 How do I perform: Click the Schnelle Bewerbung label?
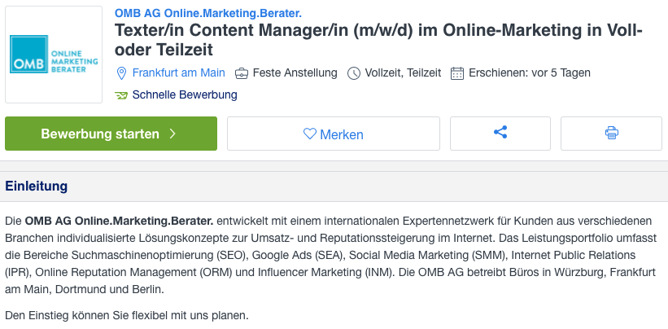185,95
